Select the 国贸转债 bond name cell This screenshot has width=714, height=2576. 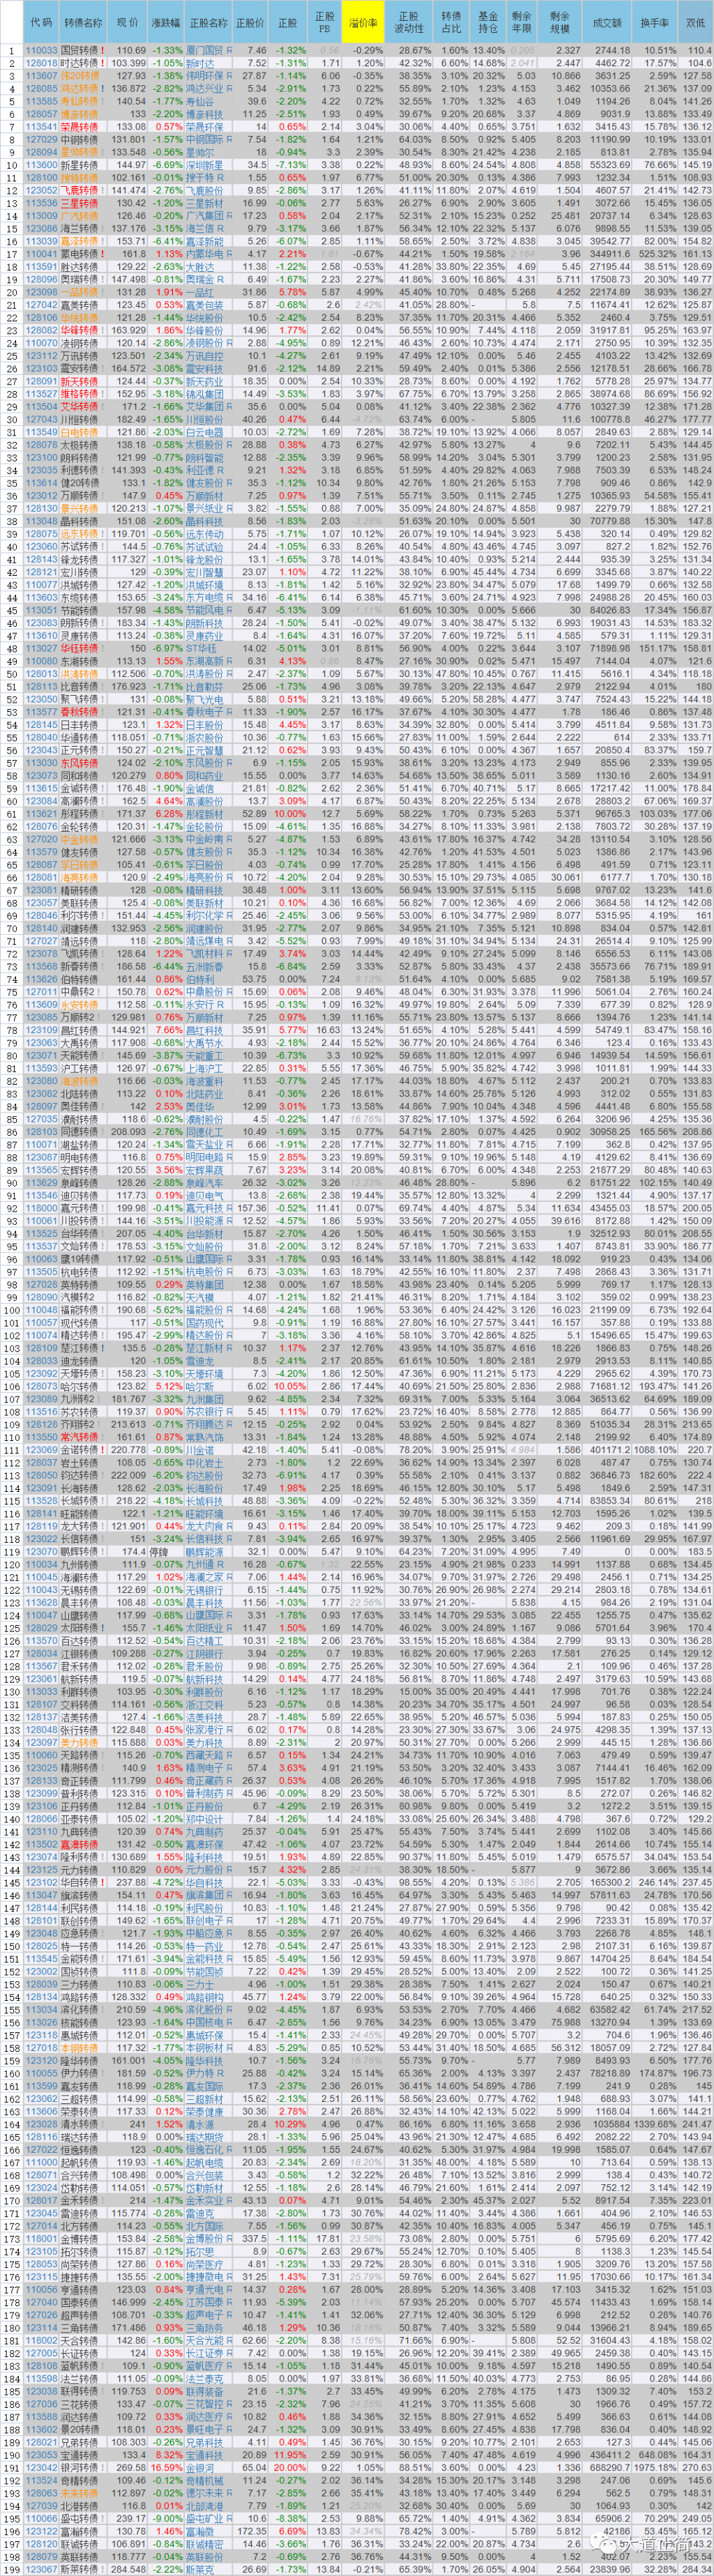pos(83,50)
